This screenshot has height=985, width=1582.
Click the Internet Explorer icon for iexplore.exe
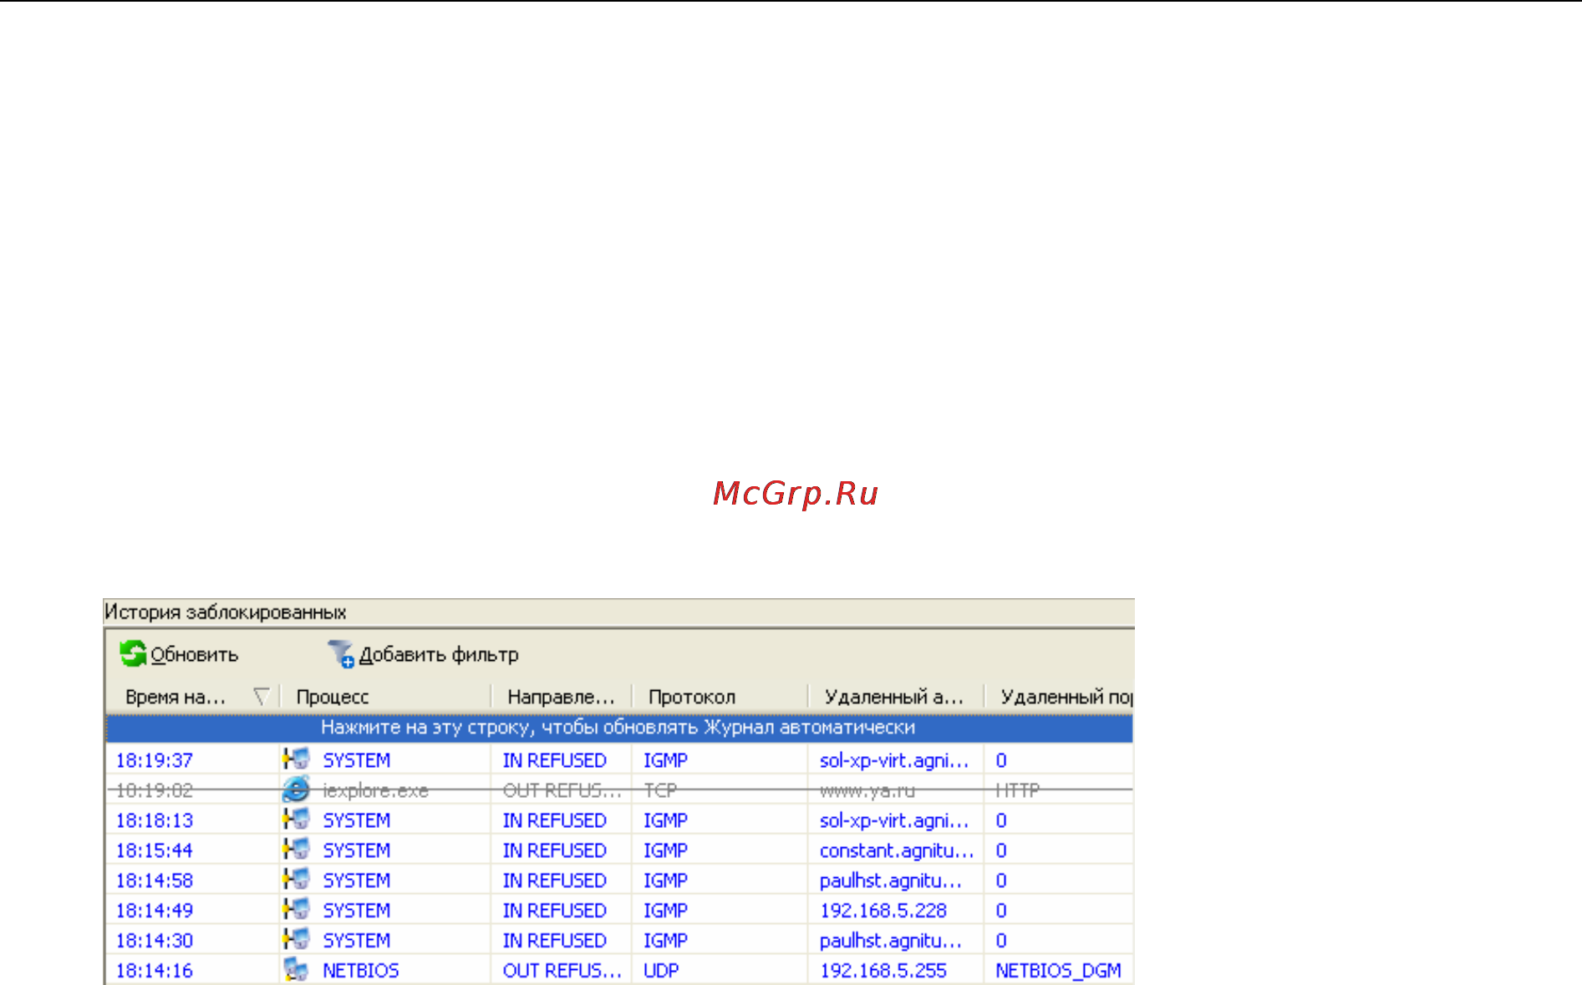pyautogui.click(x=296, y=790)
